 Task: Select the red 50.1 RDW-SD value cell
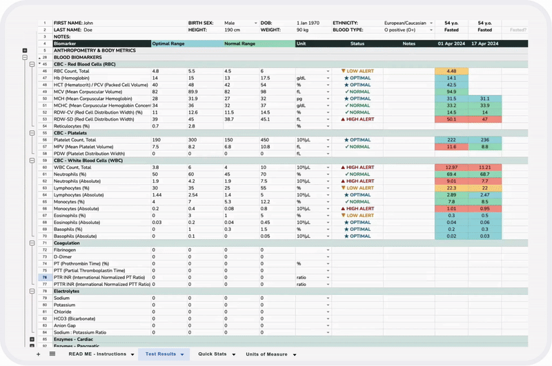(x=451, y=119)
